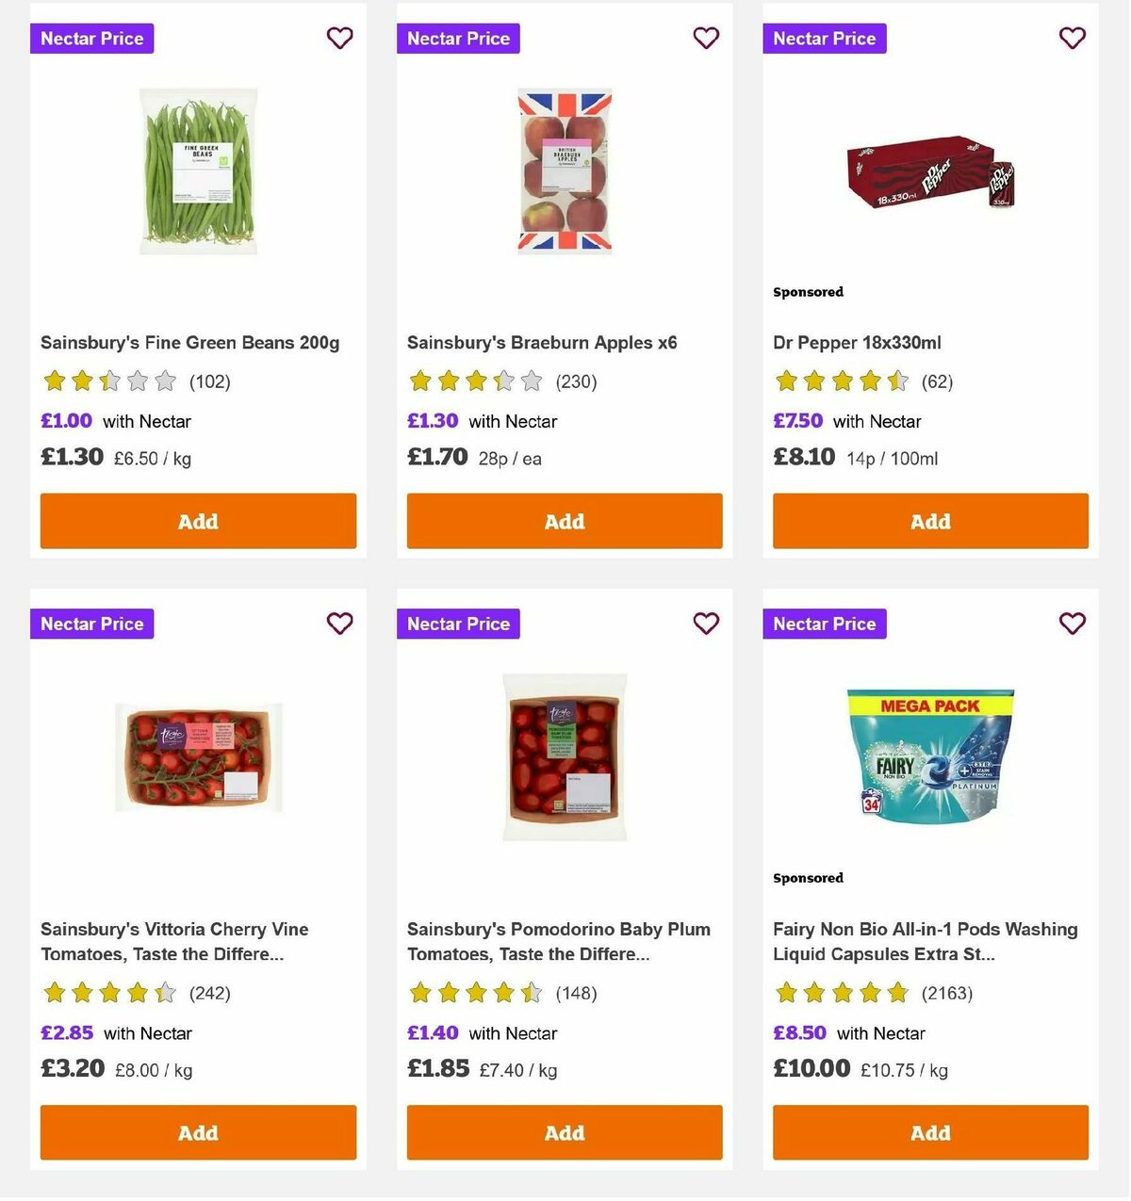Click the heart icon on Dr Pepper product
This screenshot has height=1201, width=1131.
[1072, 38]
